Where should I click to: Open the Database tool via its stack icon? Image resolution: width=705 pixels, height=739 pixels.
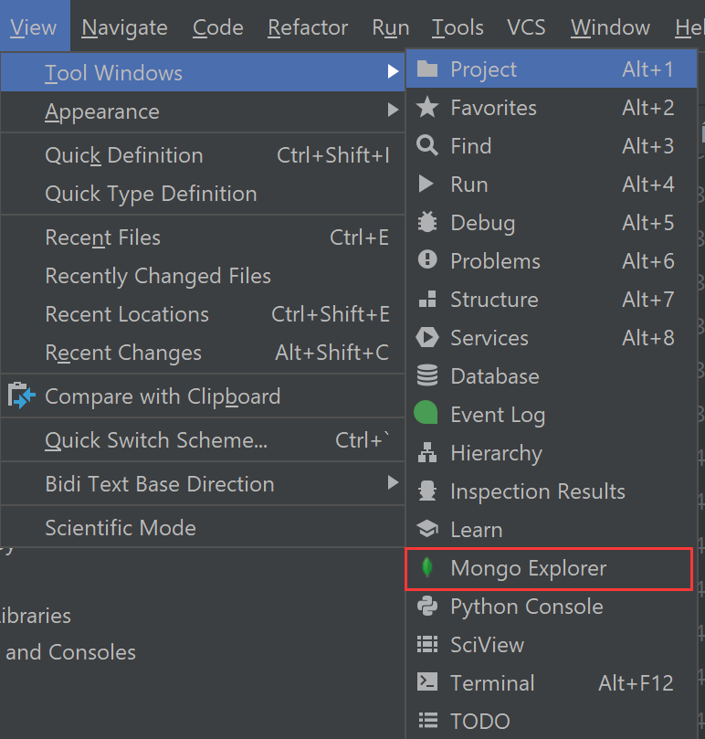(x=426, y=375)
